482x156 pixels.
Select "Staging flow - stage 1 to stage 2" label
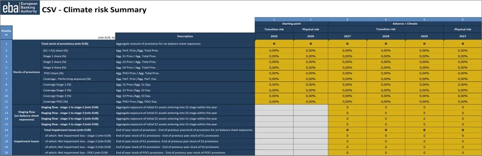click(70, 107)
